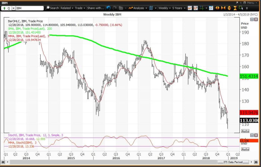Image resolution: width=261 pixels, height=167 pixels.
Task: Click the horizontal compress arrows icon
Action: (224, 7)
